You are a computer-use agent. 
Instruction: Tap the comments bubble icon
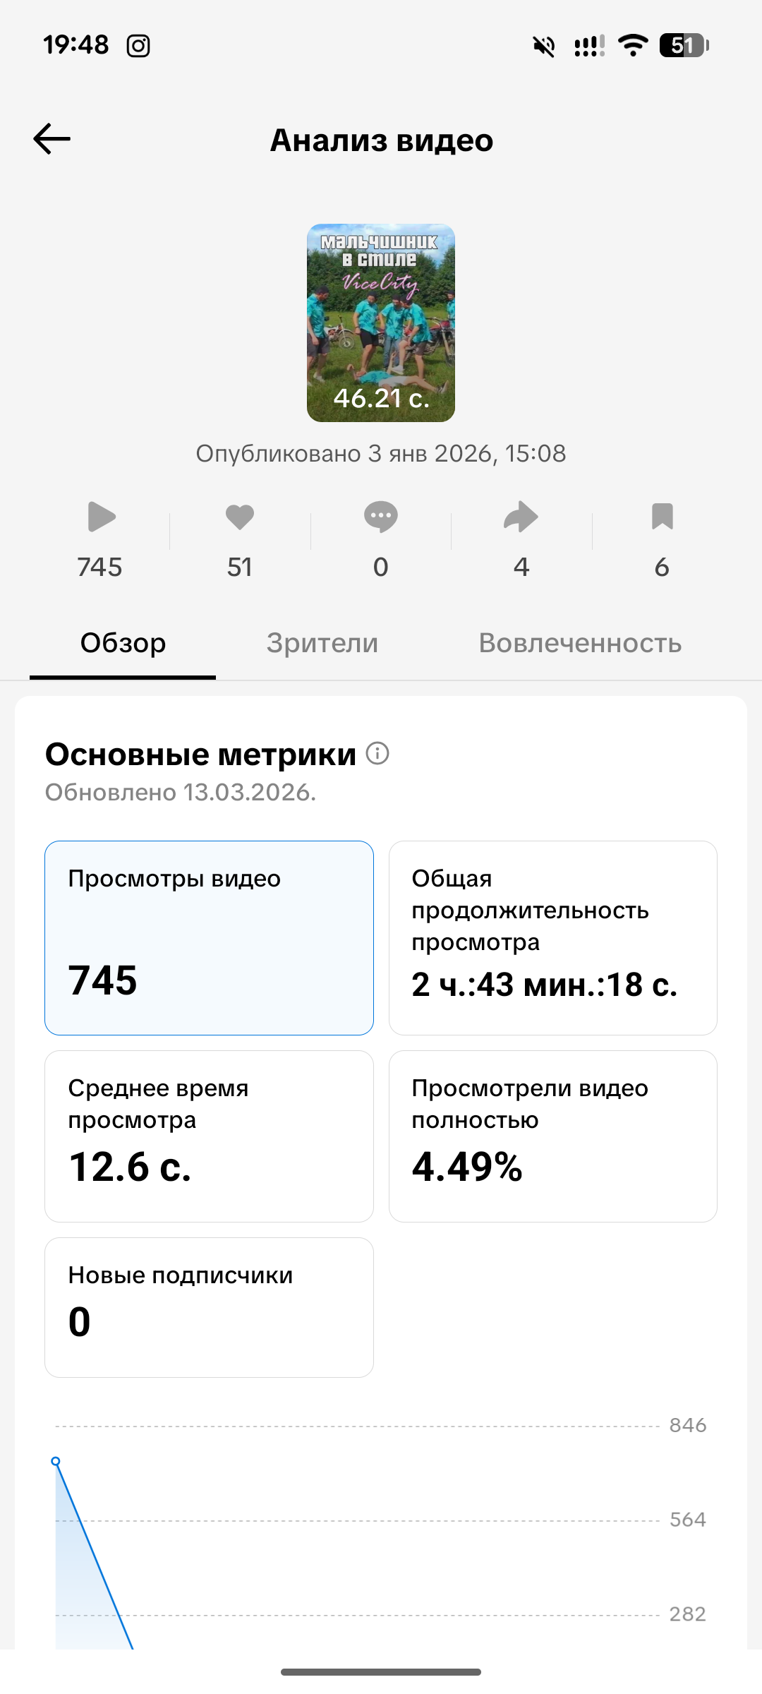point(381,517)
